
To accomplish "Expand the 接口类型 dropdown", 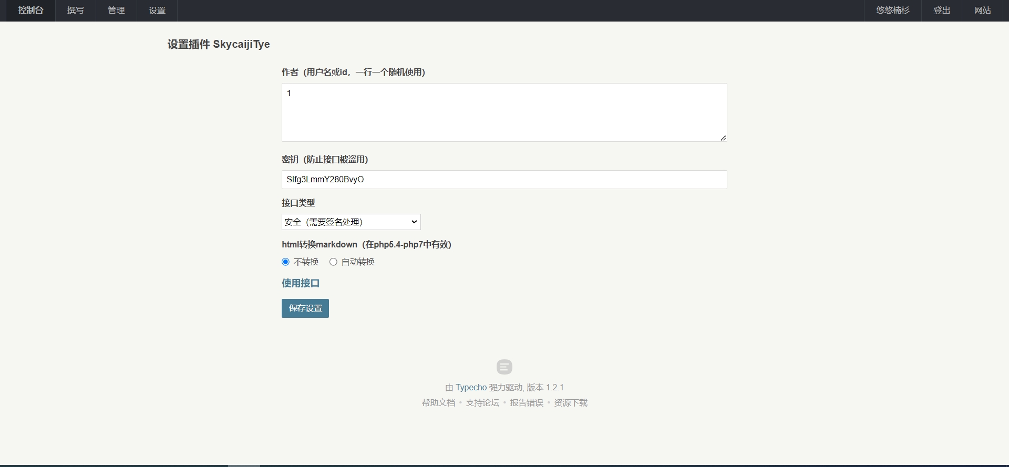I will click(x=351, y=222).
